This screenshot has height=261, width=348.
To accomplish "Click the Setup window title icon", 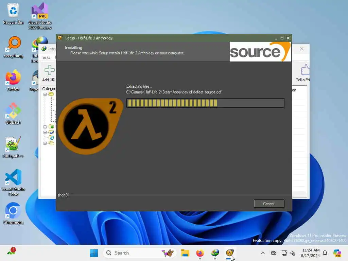I will [x=60, y=38].
